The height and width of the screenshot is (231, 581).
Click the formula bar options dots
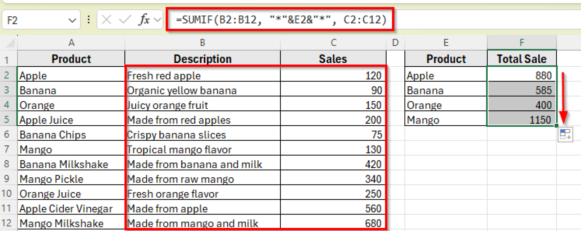[89, 20]
